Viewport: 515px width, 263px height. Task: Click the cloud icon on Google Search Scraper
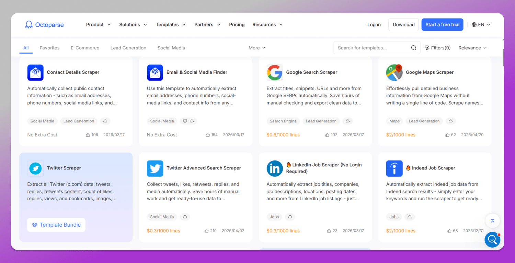pyautogui.click(x=348, y=121)
